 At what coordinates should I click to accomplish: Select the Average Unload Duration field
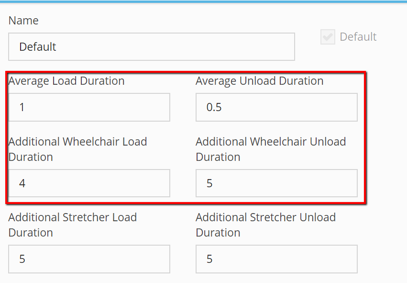pyautogui.click(x=277, y=107)
